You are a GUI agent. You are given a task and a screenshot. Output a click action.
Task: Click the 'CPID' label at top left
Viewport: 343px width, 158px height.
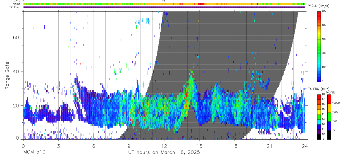[17, 1]
